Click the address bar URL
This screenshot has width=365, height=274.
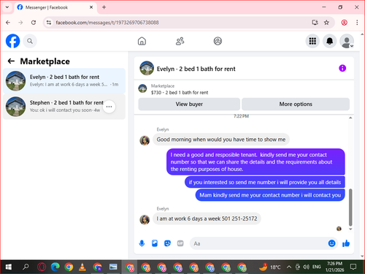coord(107,23)
